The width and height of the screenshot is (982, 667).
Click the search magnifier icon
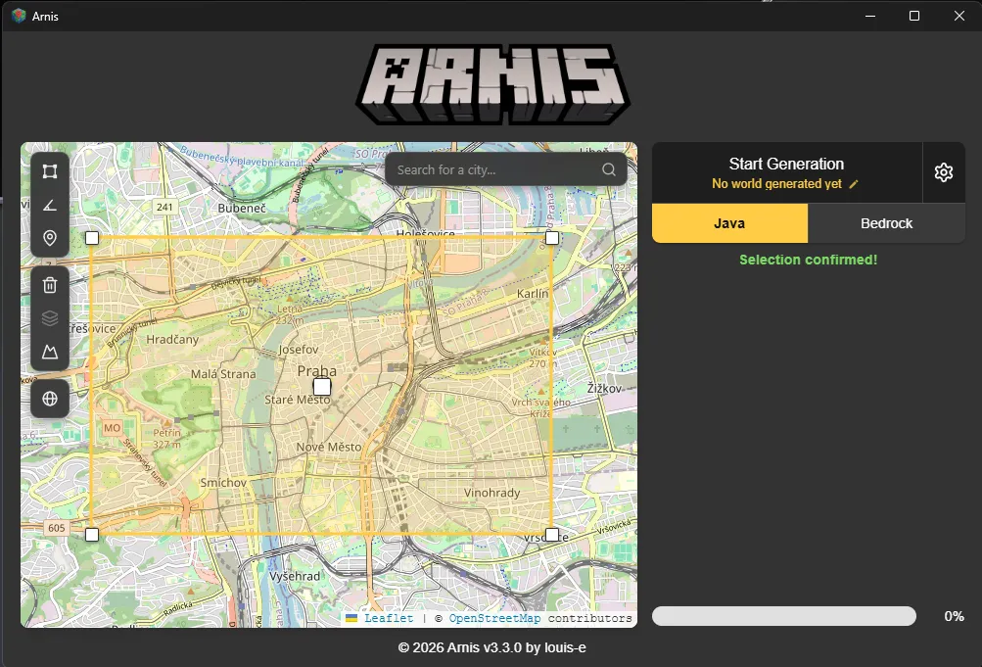click(609, 169)
